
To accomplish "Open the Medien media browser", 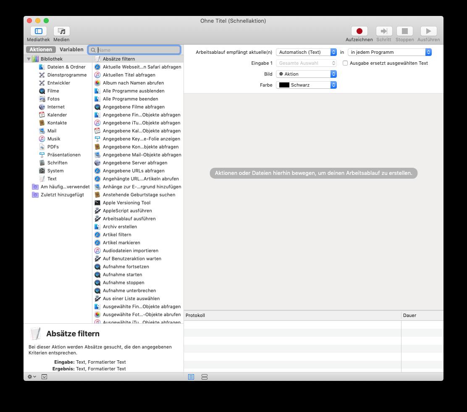I will [x=61, y=31].
